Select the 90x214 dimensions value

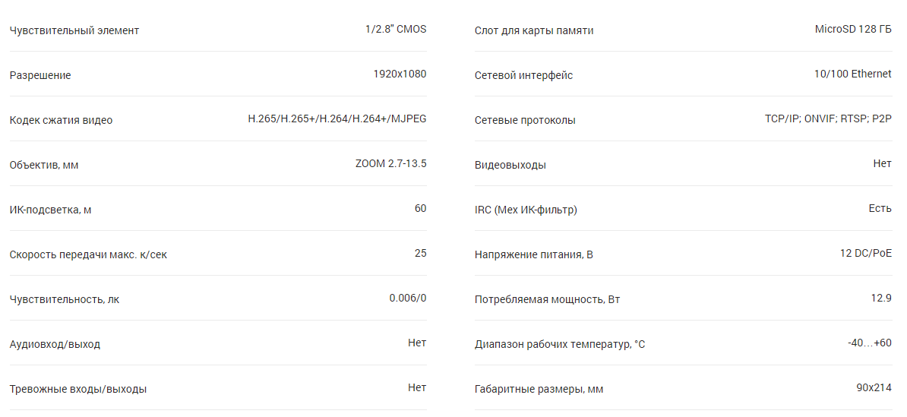tap(874, 388)
